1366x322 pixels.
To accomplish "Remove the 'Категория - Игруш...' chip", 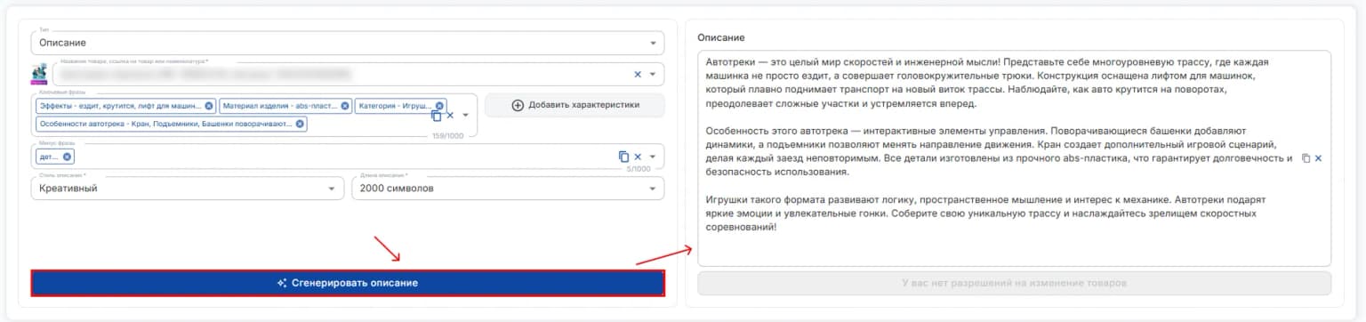I will (439, 106).
